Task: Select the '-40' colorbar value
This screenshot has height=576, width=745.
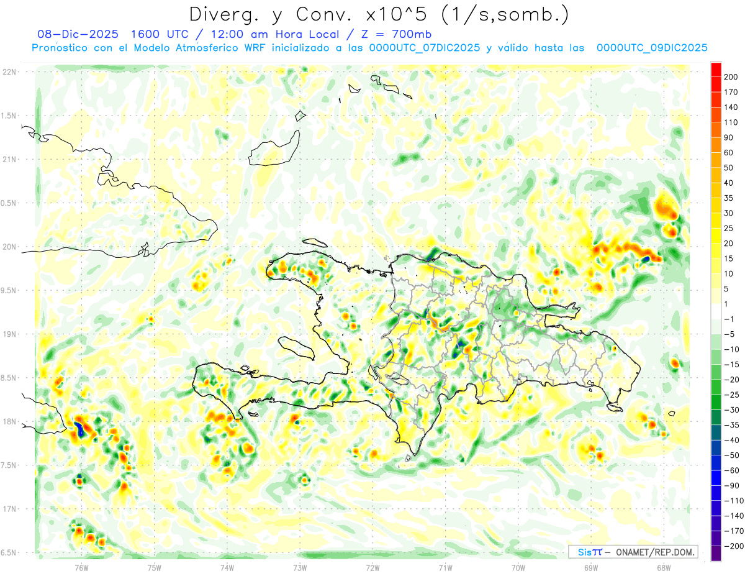Action: click(731, 440)
